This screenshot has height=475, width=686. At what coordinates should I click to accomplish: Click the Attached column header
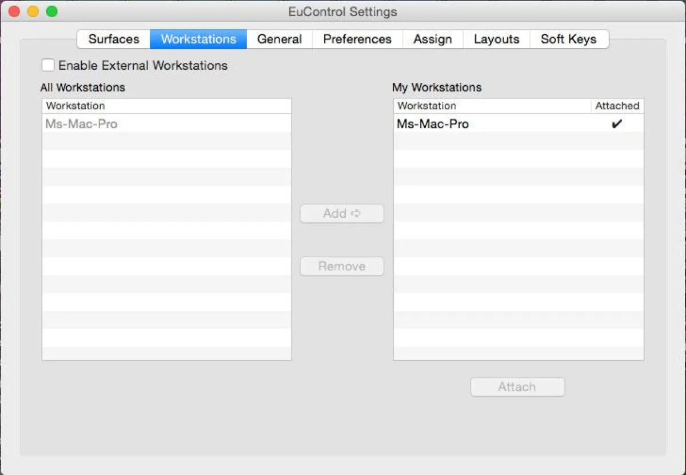[617, 106]
